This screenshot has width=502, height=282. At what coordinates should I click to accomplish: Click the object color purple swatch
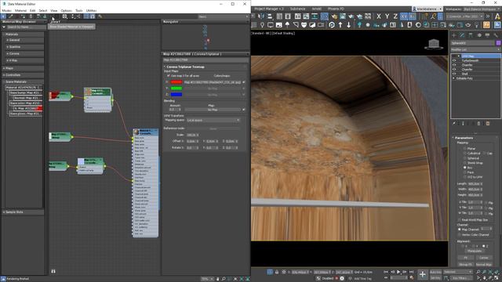(x=498, y=43)
